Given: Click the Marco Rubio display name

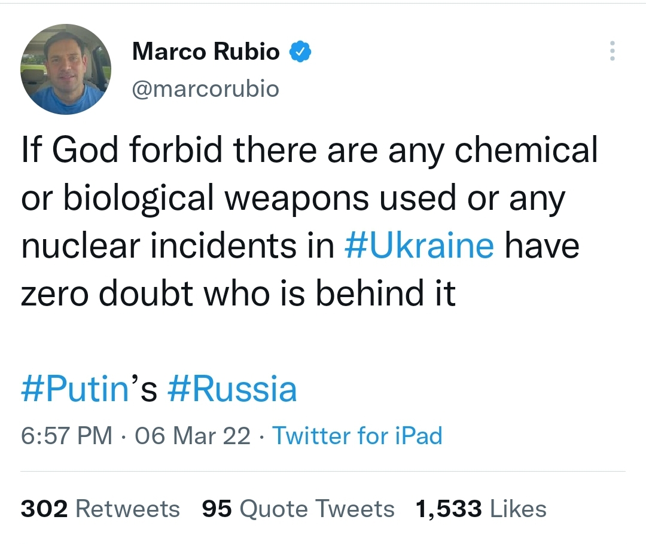Looking at the screenshot, I should [x=206, y=52].
